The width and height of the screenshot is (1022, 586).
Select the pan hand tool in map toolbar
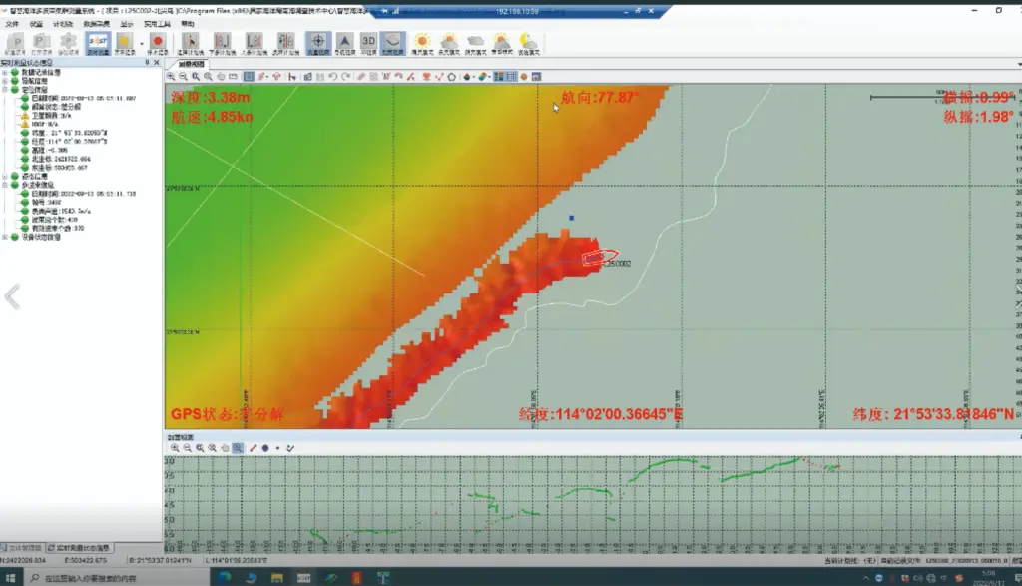(x=221, y=76)
